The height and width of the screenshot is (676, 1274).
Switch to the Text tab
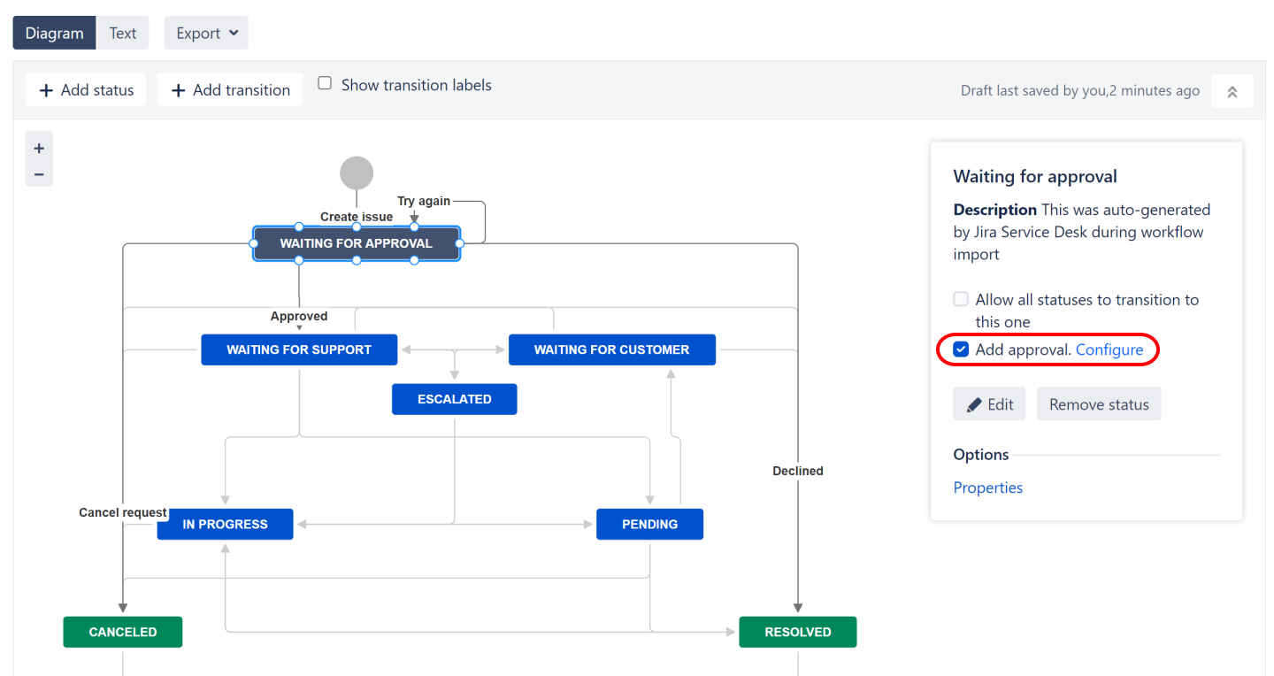click(x=123, y=33)
